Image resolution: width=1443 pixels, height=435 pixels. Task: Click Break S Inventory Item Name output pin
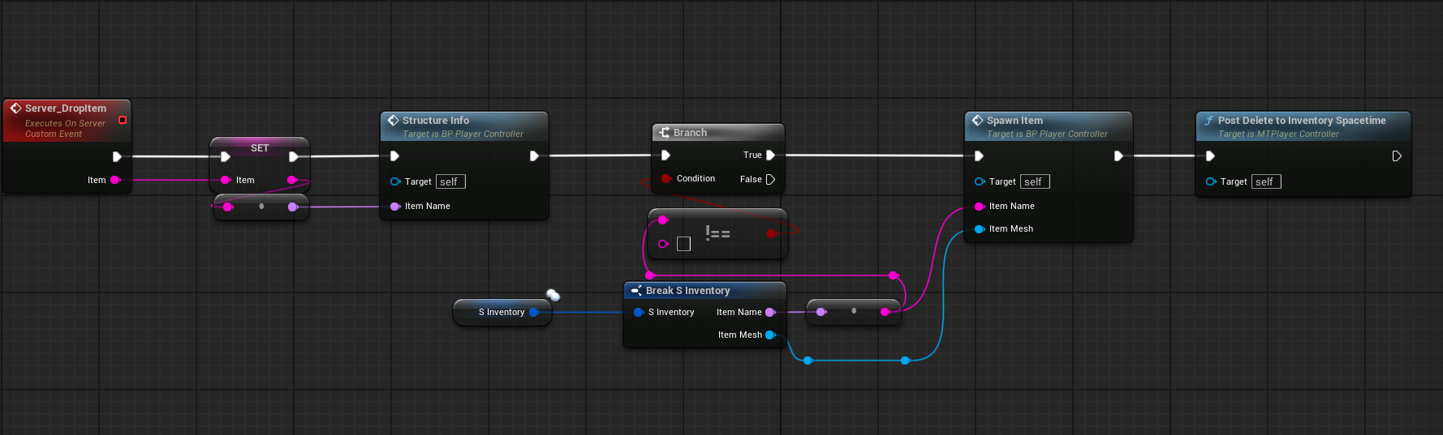pos(770,312)
